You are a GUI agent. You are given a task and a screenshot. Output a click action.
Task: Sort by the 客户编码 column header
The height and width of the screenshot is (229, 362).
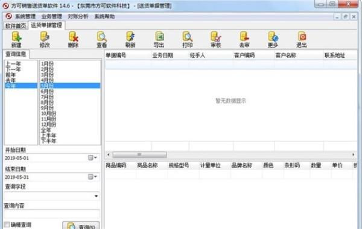[x=254, y=55]
